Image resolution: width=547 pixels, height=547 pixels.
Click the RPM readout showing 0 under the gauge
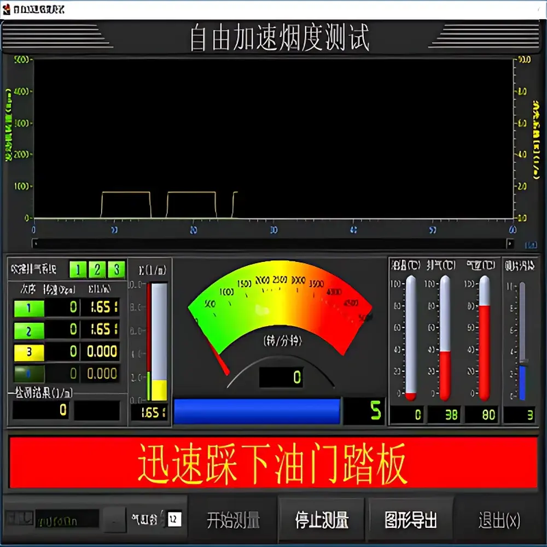(281, 377)
